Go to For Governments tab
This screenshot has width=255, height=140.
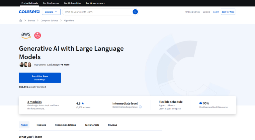[95, 3]
